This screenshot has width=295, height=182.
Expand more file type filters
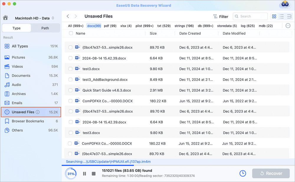pyautogui.click(x=288, y=26)
